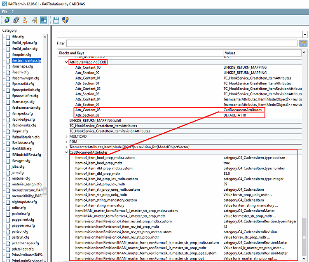Expand the MULTICAD block
The height and width of the screenshot is (262, 309).
[66, 136]
